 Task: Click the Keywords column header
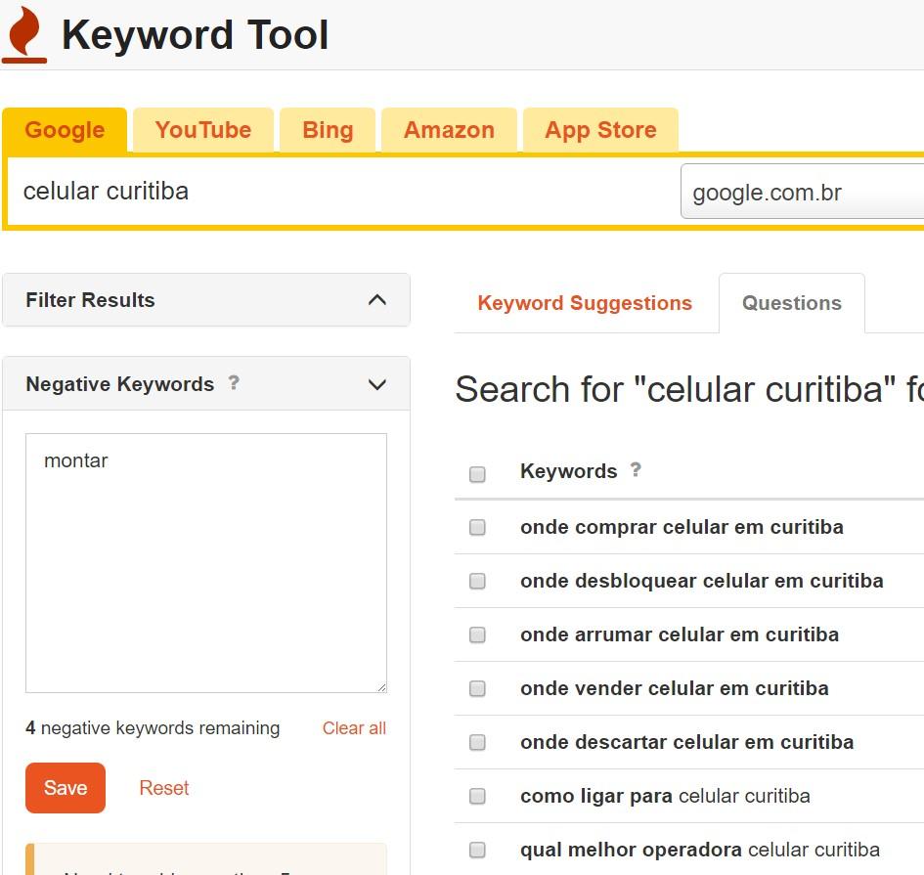569,471
